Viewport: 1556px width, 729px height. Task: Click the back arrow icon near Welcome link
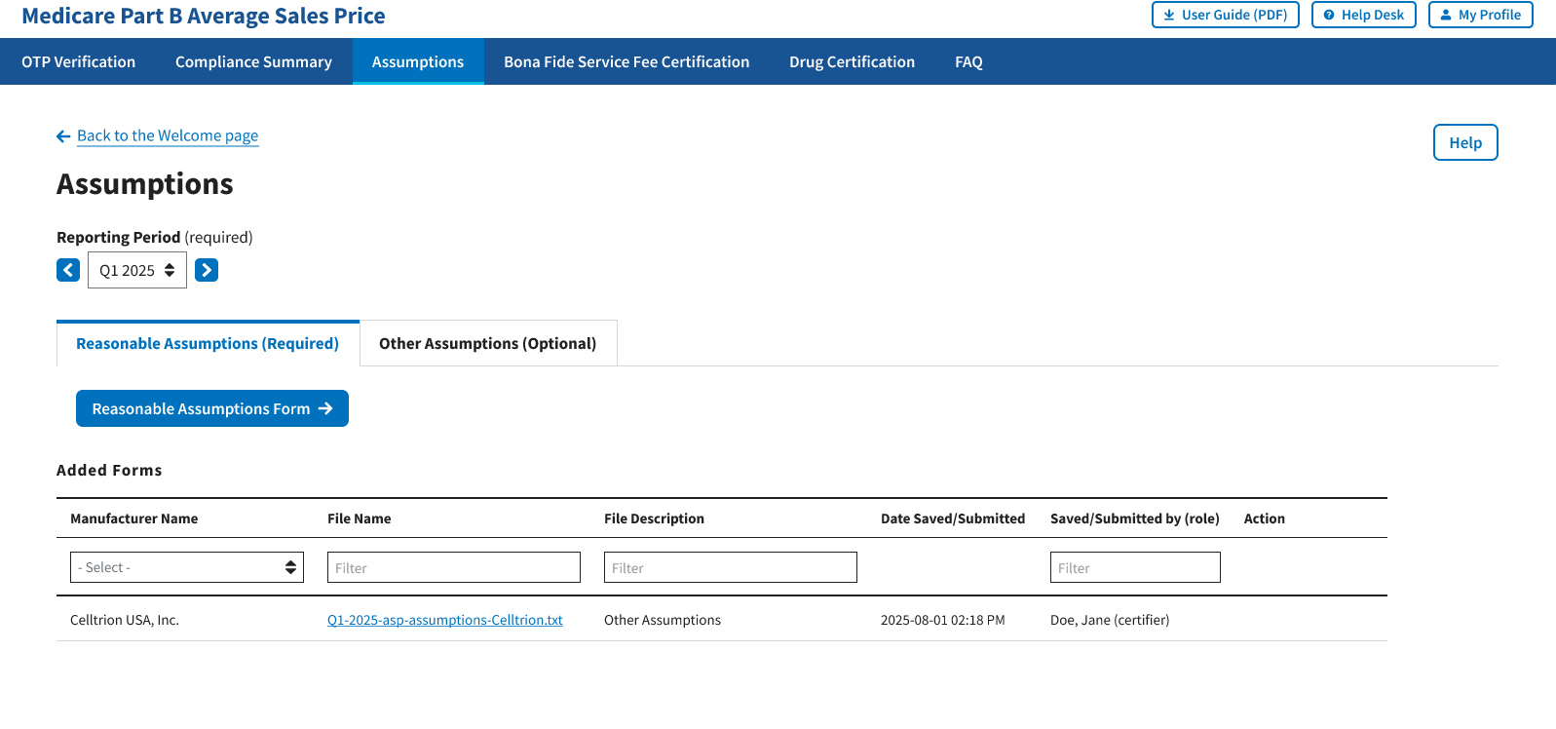point(63,136)
